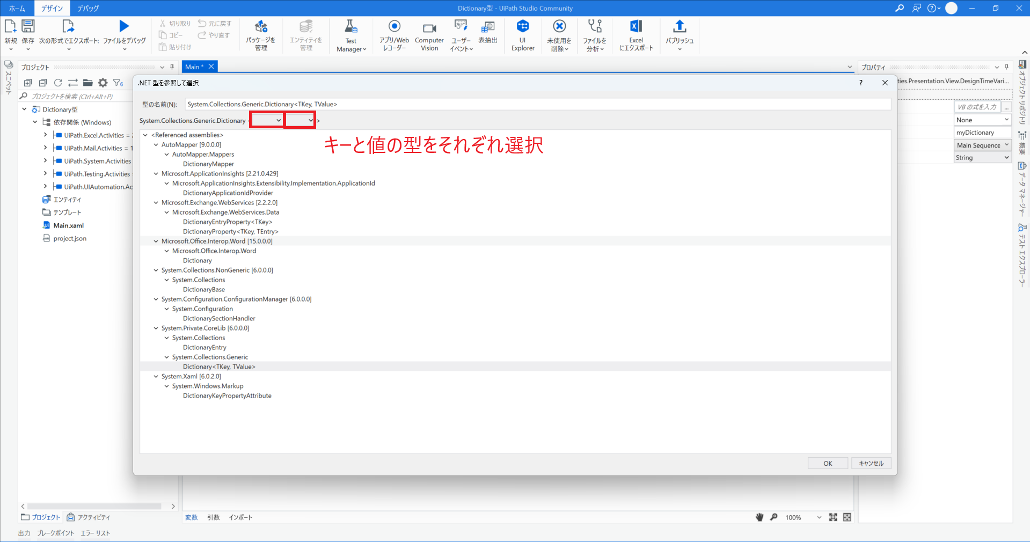This screenshot has height=542, width=1030.
Task: Click the Project panel horizontal scrollbar
Action: pos(94,506)
